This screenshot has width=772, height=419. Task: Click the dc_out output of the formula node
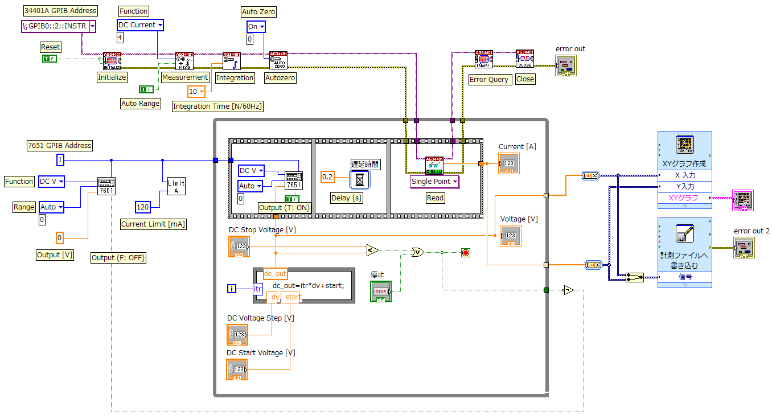coord(276,274)
